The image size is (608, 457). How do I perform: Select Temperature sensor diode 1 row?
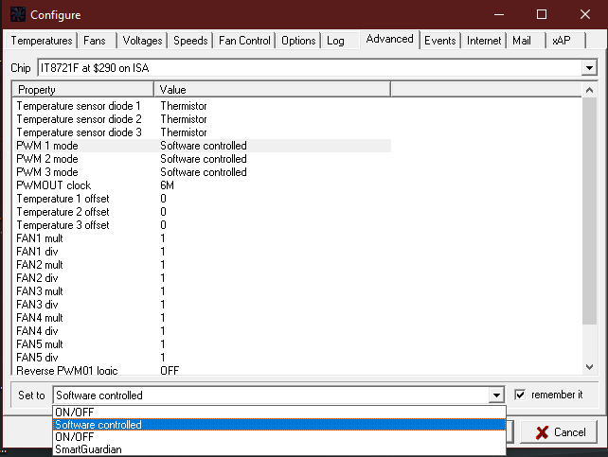click(x=203, y=106)
